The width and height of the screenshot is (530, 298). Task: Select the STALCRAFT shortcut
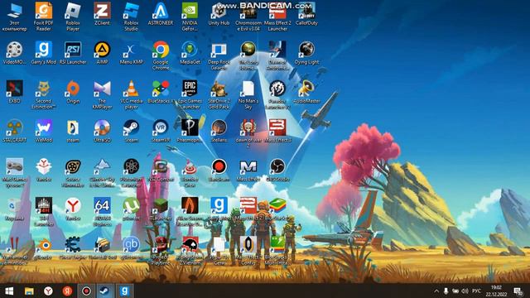pos(14,131)
